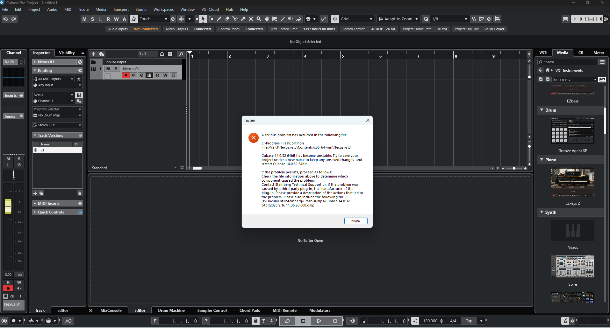
Task: Open the Touch automation mode dropdown
Action: pos(153,19)
